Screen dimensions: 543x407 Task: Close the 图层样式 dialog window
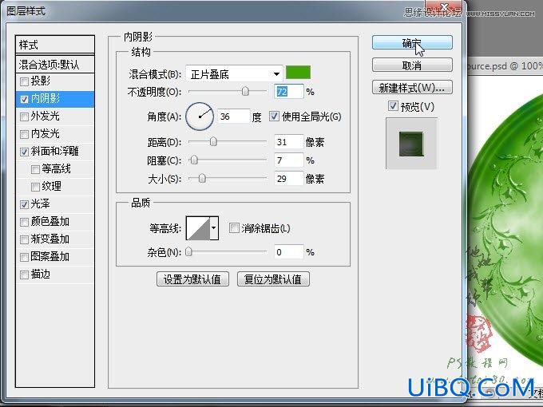(x=446, y=6)
